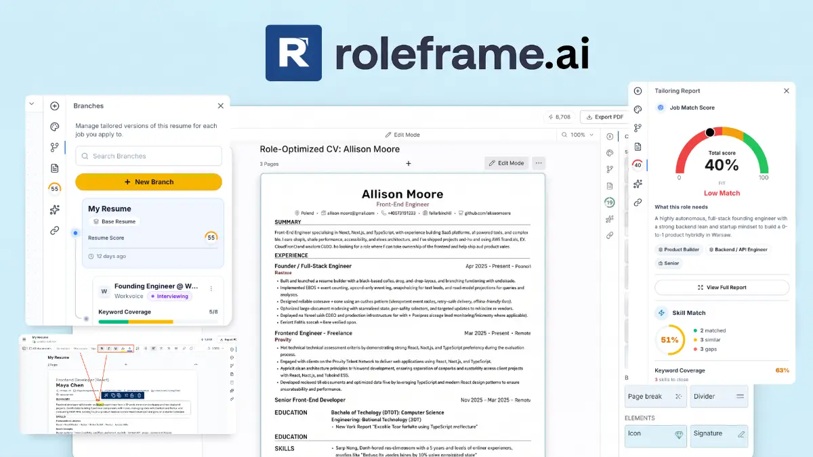Click the 55 score ring in Branches sidebar

(x=55, y=189)
